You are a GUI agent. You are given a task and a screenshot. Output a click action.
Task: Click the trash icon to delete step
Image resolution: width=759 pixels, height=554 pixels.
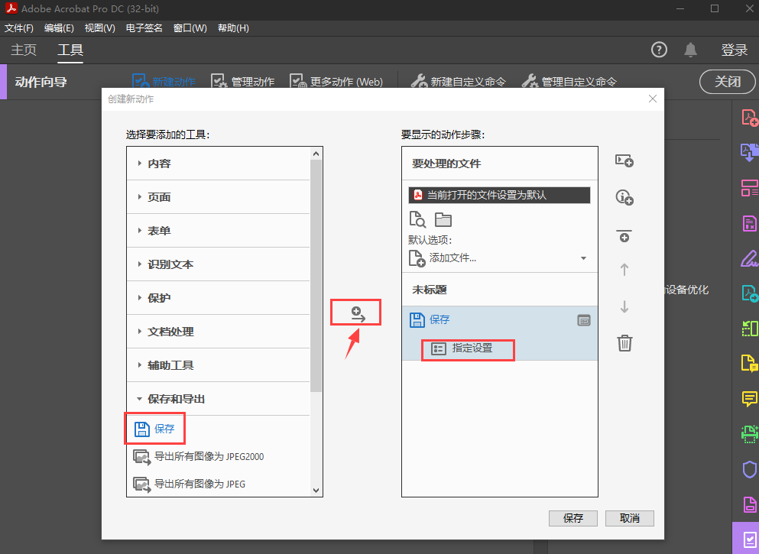point(624,343)
